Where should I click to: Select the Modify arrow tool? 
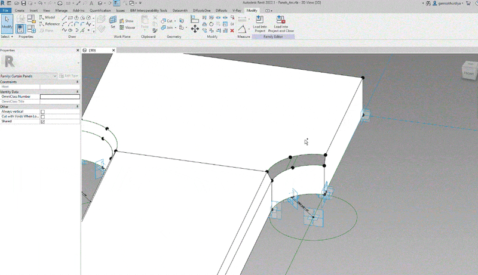[7, 23]
